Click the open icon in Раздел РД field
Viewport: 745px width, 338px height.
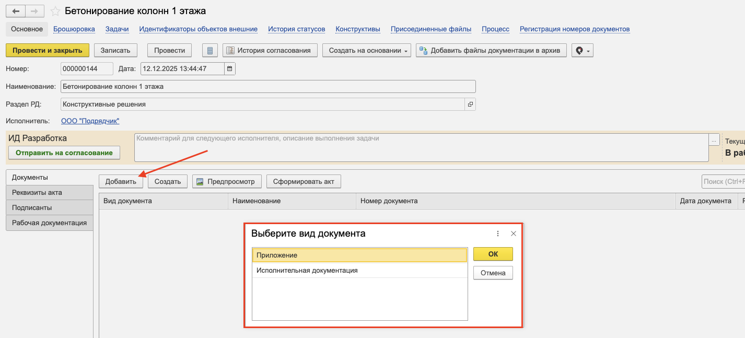pyautogui.click(x=470, y=104)
